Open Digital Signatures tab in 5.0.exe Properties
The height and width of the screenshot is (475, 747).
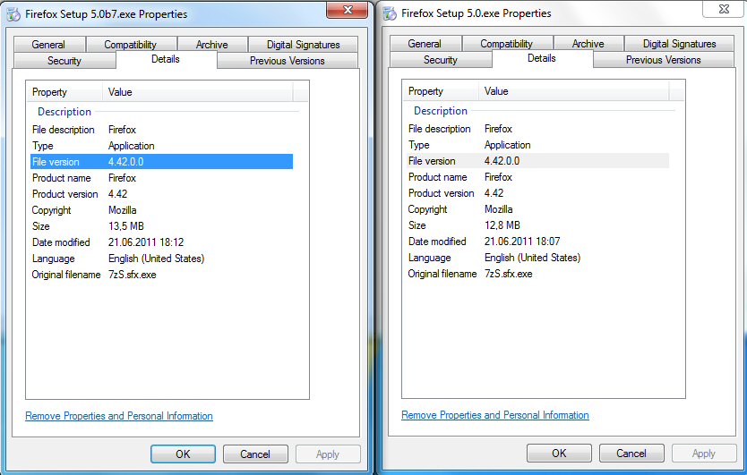coord(679,43)
